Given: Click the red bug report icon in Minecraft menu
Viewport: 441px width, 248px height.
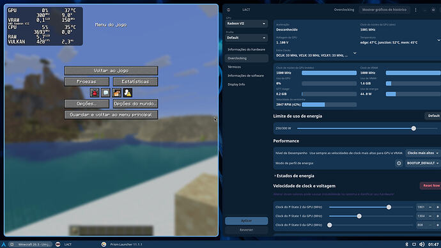Looking at the screenshot, I should tap(95, 93).
